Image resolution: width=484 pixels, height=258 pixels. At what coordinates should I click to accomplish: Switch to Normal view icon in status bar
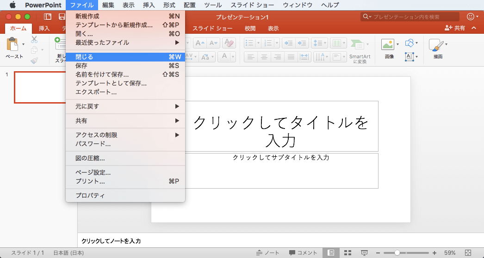tap(331, 253)
